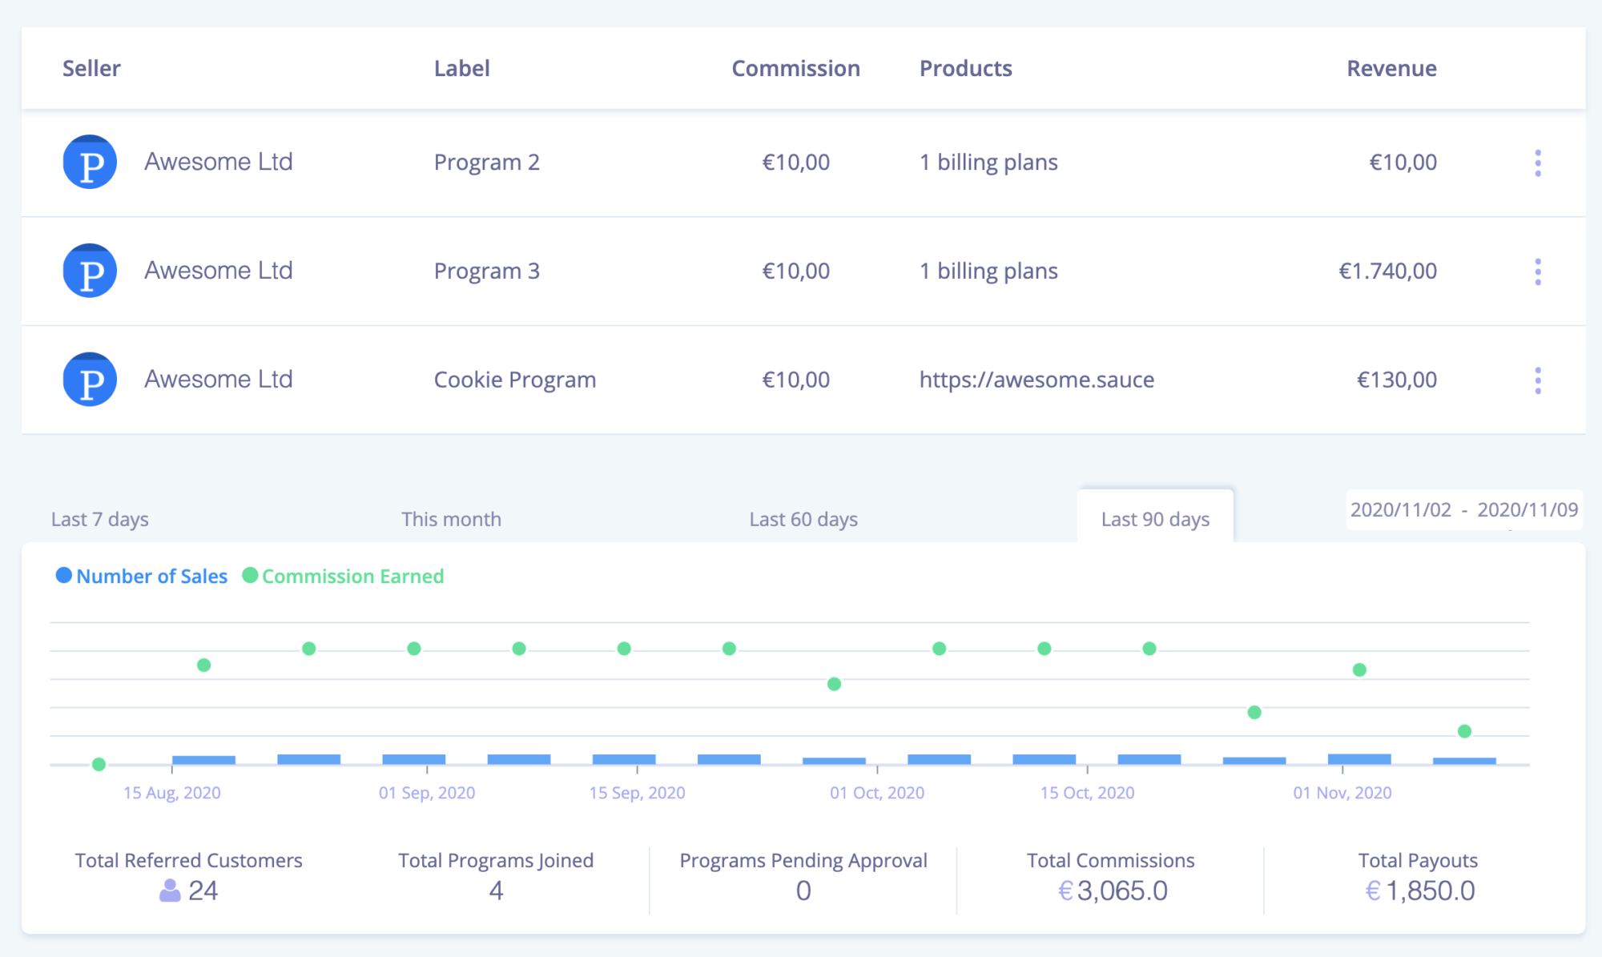The height and width of the screenshot is (957, 1602).
Task: Click the euro icon beside Total Commissions
Action: pyautogui.click(x=1065, y=891)
